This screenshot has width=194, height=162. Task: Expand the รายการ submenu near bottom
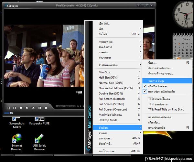click(x=118, y=133)
